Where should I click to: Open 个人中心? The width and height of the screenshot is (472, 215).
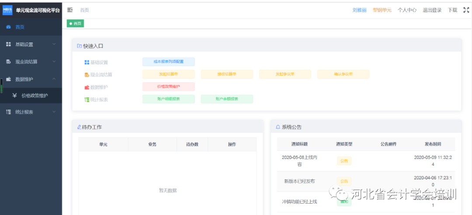click(x=407, y=10)
